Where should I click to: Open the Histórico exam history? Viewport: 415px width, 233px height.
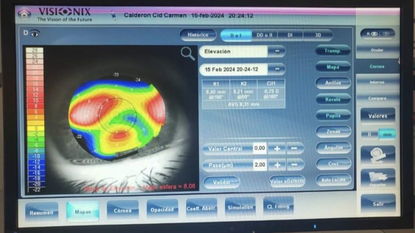pyautogui.click(x=198, y=35)
